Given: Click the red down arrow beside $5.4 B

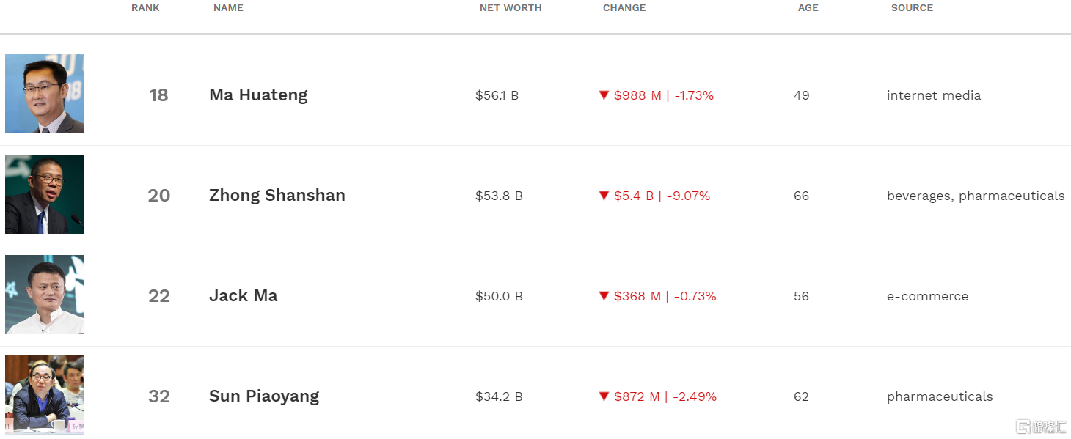Looking at the screenshot, I should (x=604, y=196).
